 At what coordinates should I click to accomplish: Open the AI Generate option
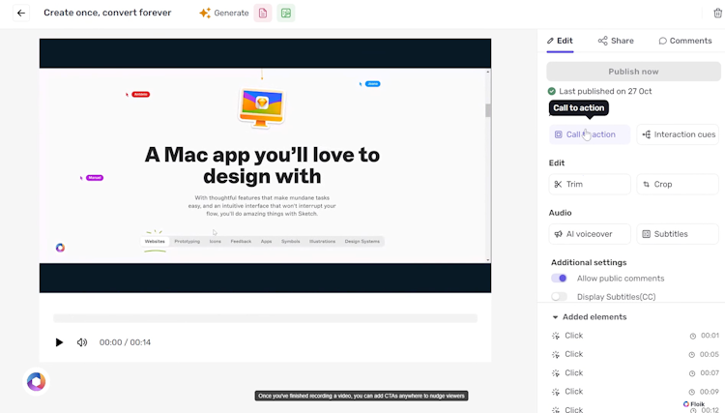click(x=224, y=13)
